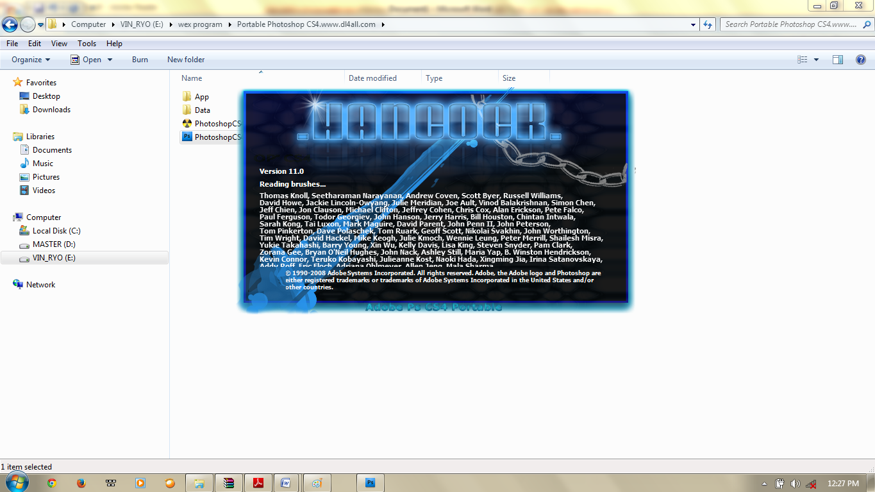The height and width of the screenshot is (492, 875).
Task: Expand the arrow after Computer breadcrumb
Action: tap(113, 24)
